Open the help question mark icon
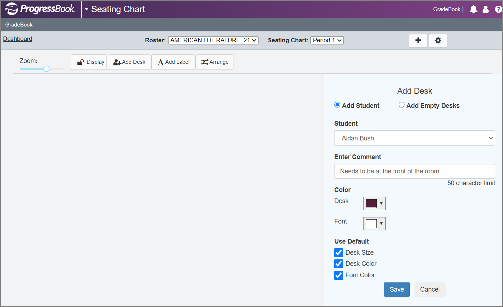Screen dimensions: 503x307 [498, 9]
